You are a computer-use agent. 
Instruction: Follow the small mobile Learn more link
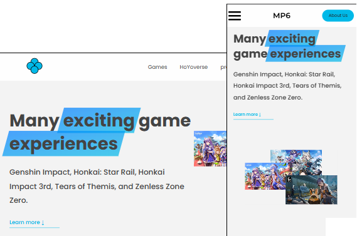[x=247, y=115]
